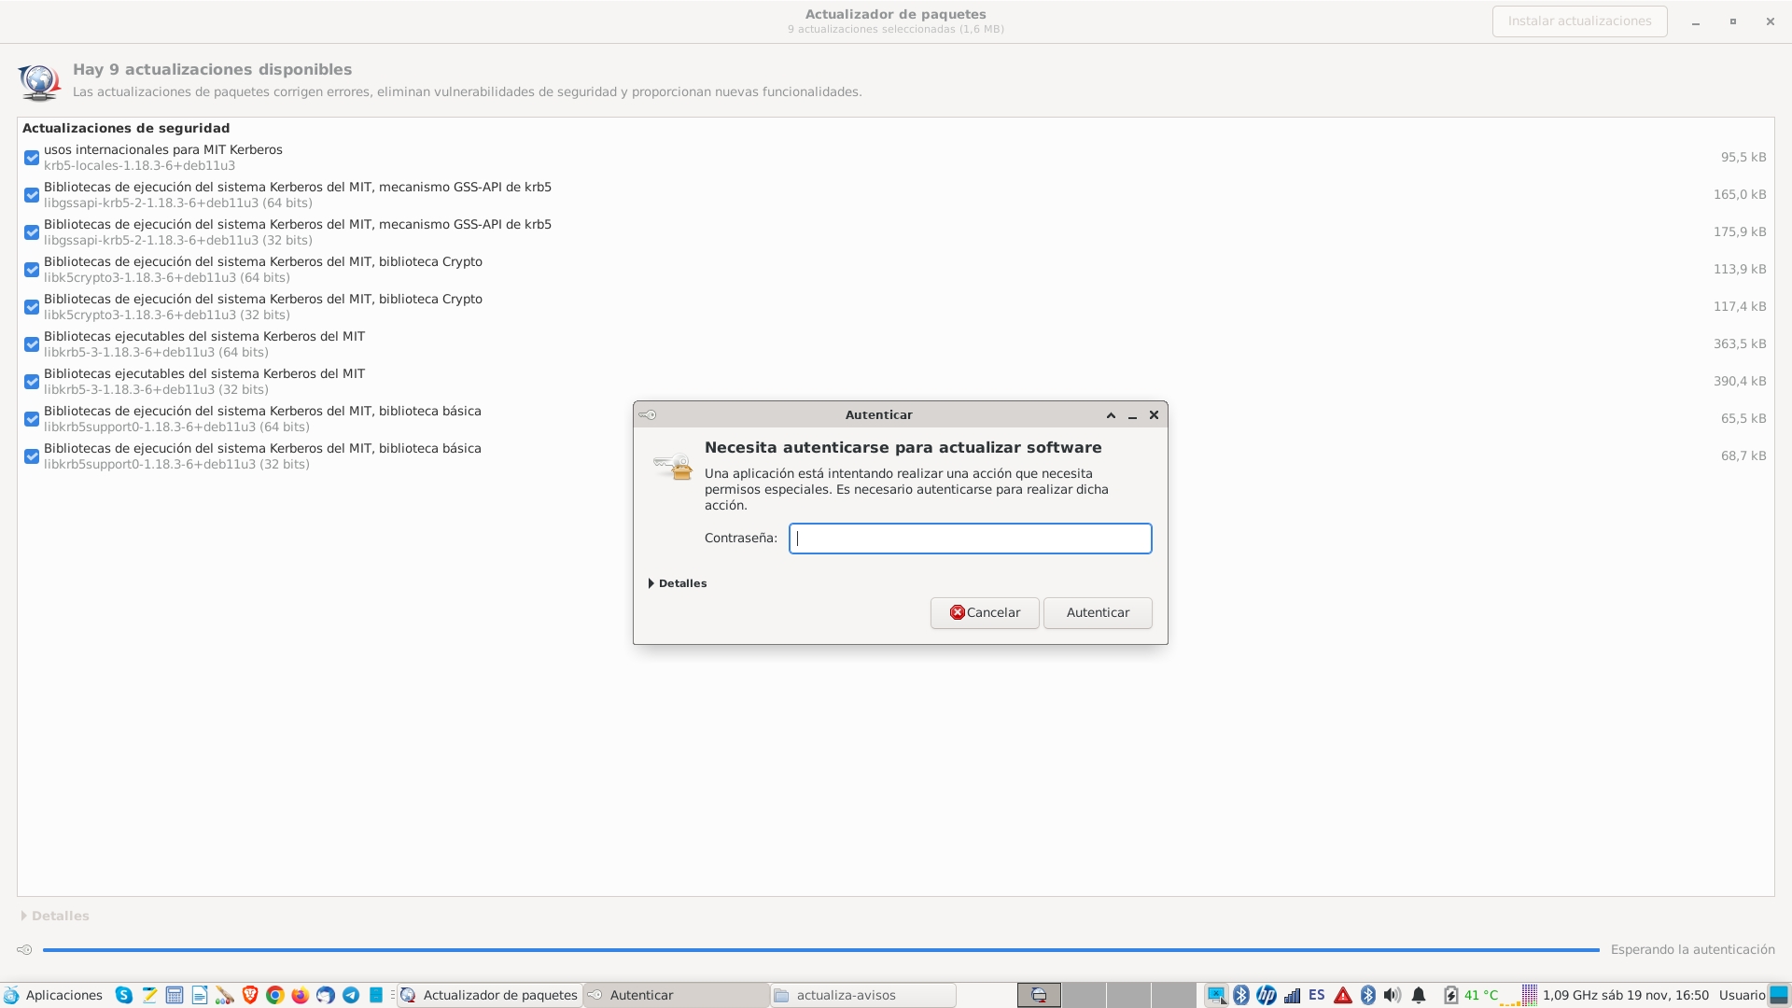Open the notification bell in tray
The width and height of the screenshot is (1792, 1008).
(x=1419, y=995)
